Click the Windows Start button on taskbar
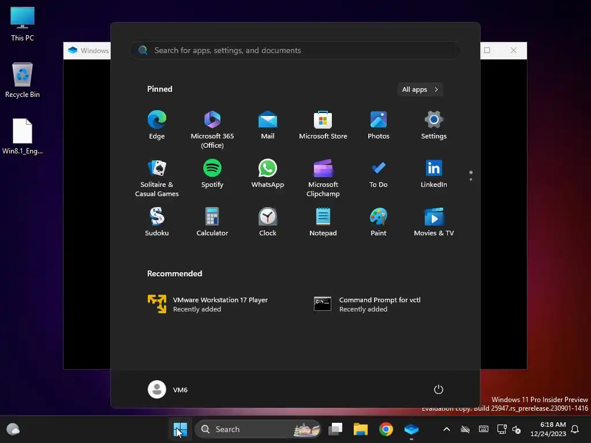Viewport: 591px width, 443px height. (180, 429)
